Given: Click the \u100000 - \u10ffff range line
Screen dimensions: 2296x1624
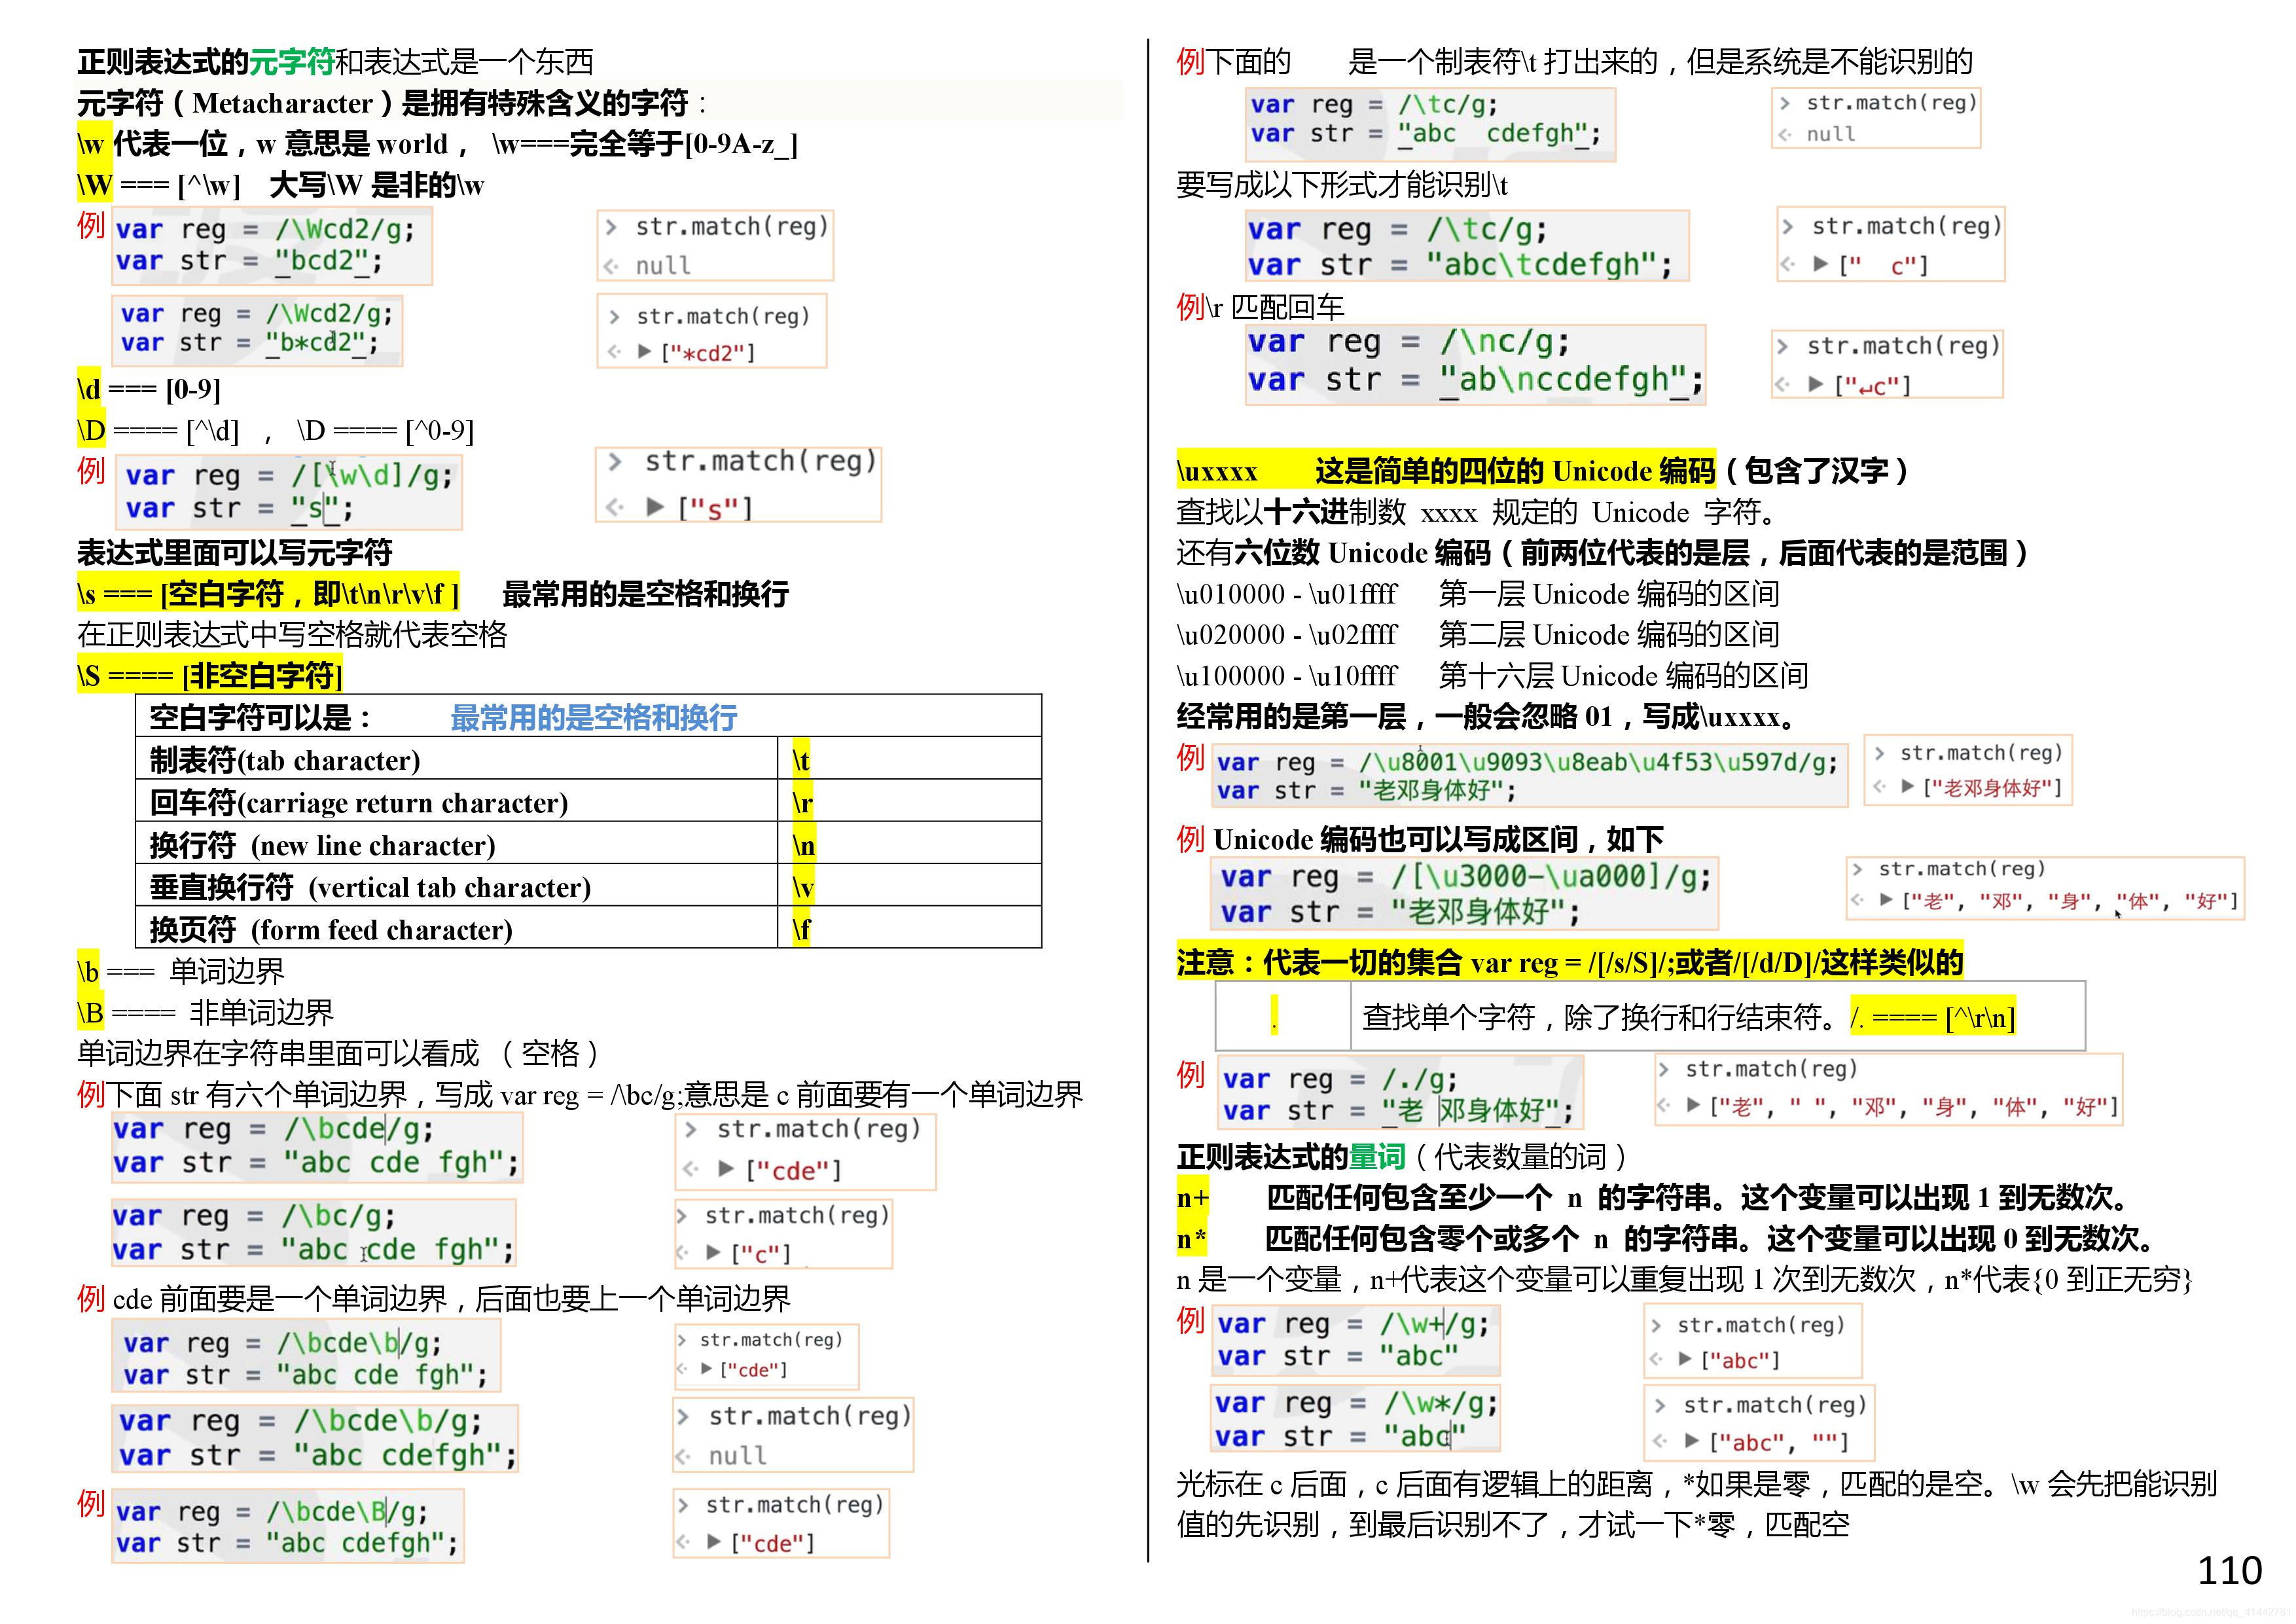Looking at the screenshot, I should click(1492, 676).
